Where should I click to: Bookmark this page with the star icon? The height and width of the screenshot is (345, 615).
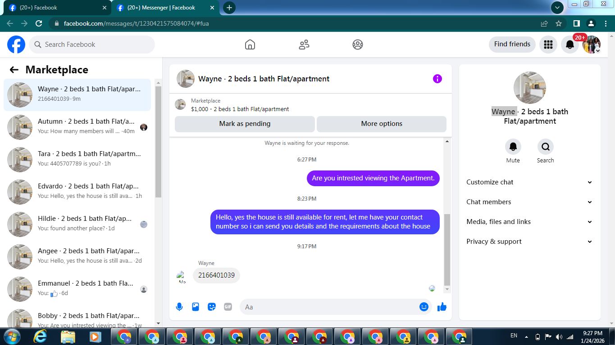559,23
